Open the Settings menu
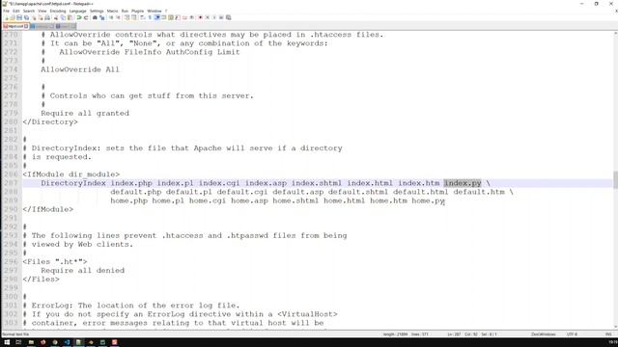 (x=97, y=11)
